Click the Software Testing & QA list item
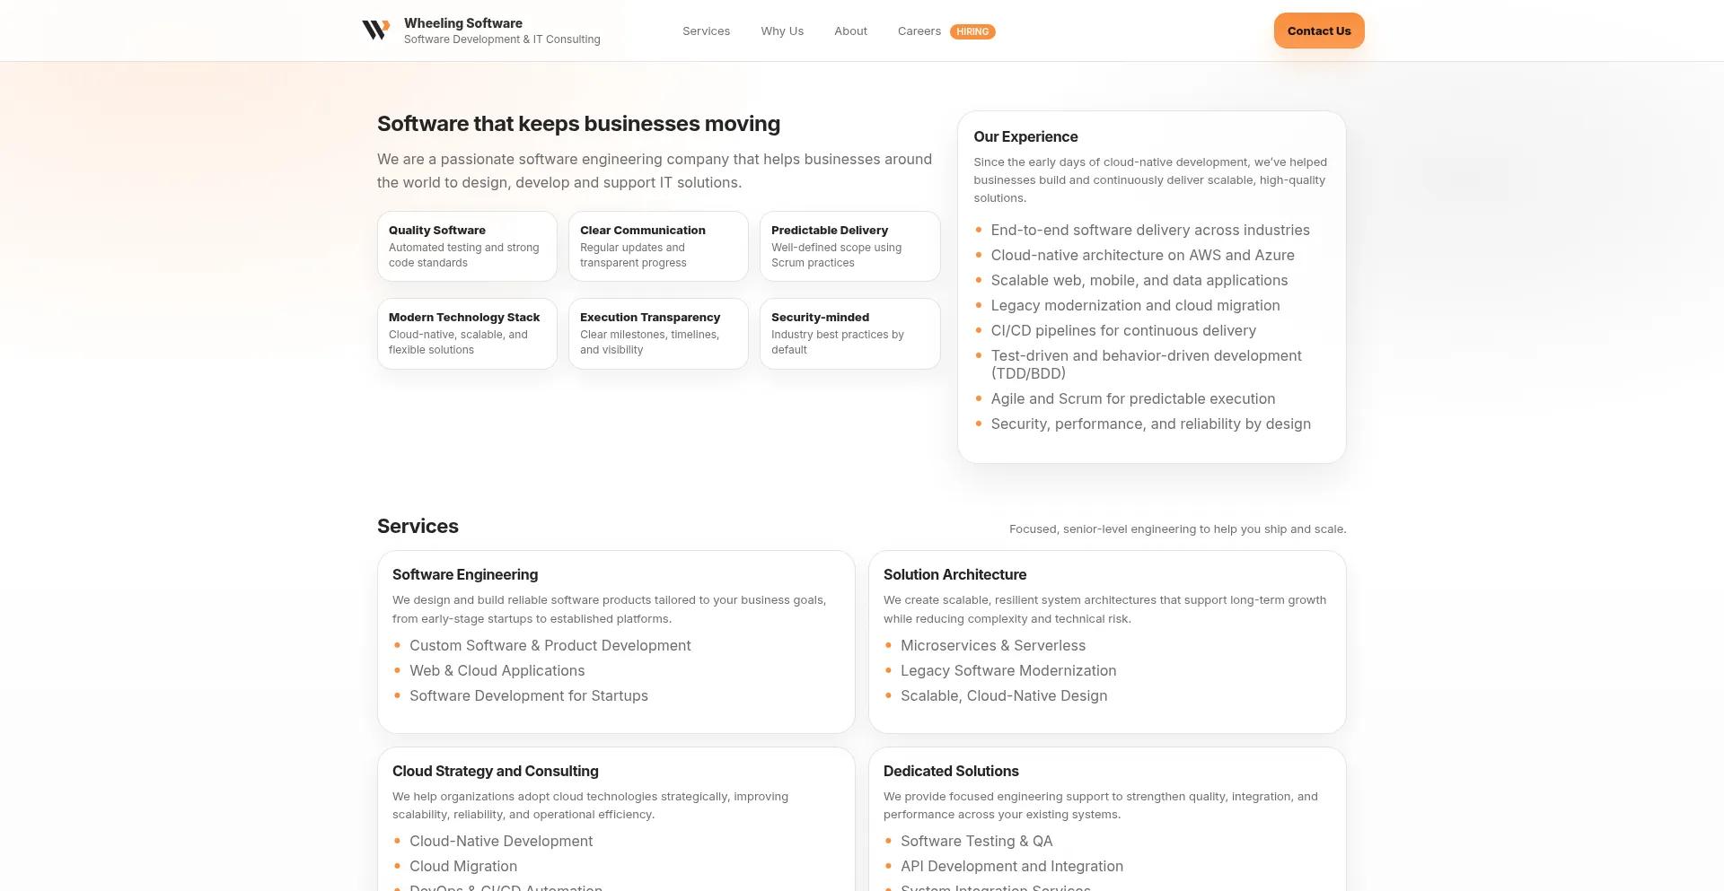The width and height of the screenshot is (1724, 891). tap(976, 841)
